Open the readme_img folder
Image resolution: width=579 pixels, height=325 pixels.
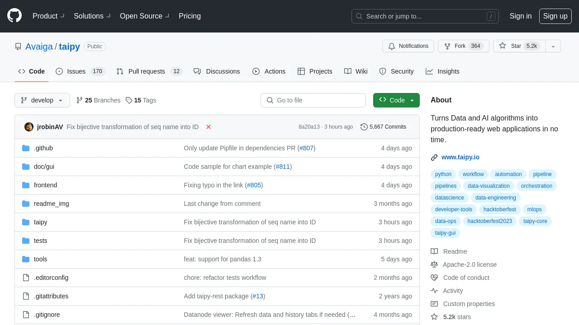pyautogui.click(x=52, y=204)
